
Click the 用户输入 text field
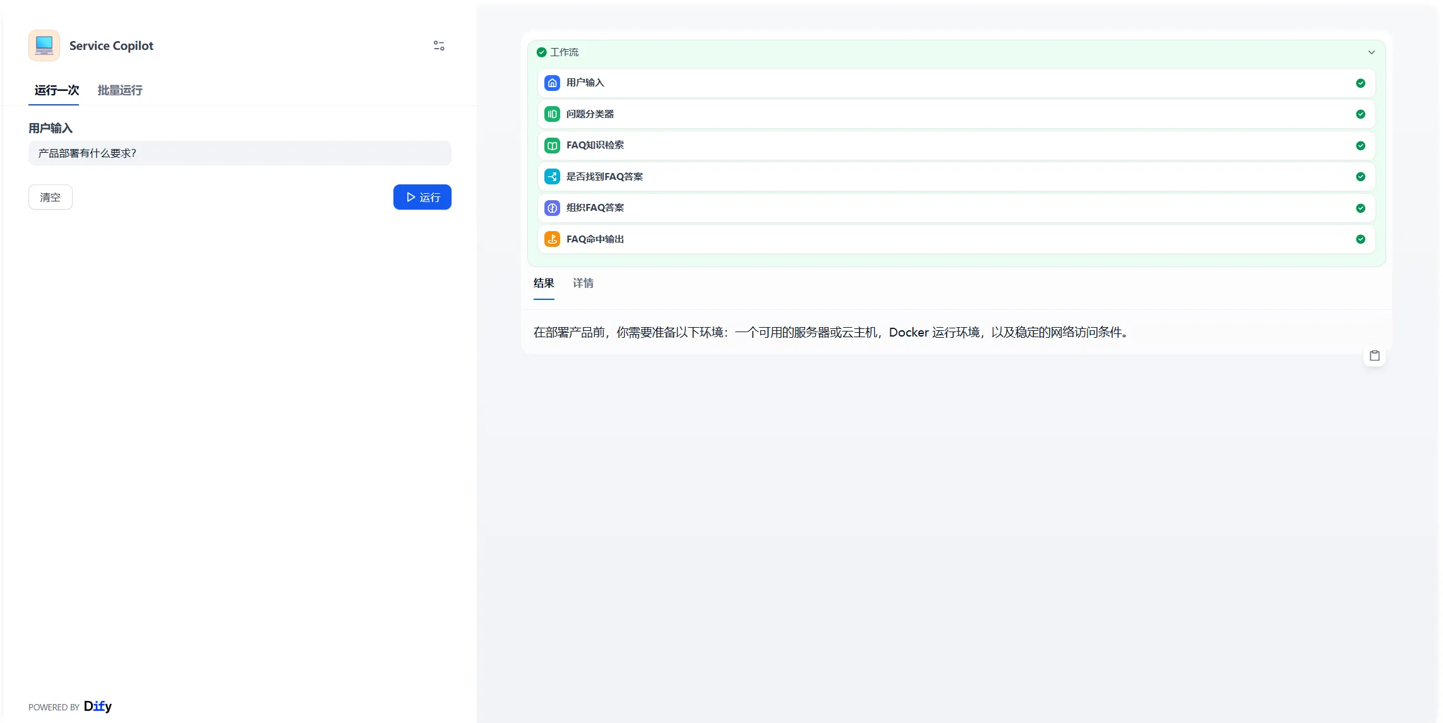pyautogui.click(x=240, y=153)
